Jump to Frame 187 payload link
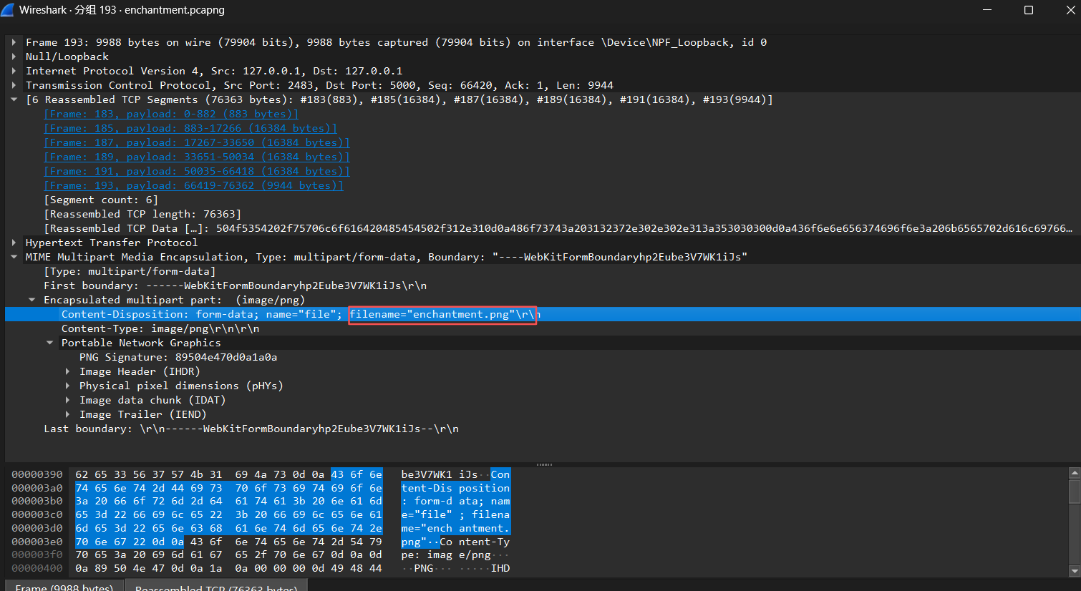The height and width of the screenshot is (591, 1081). click(196, 142)
